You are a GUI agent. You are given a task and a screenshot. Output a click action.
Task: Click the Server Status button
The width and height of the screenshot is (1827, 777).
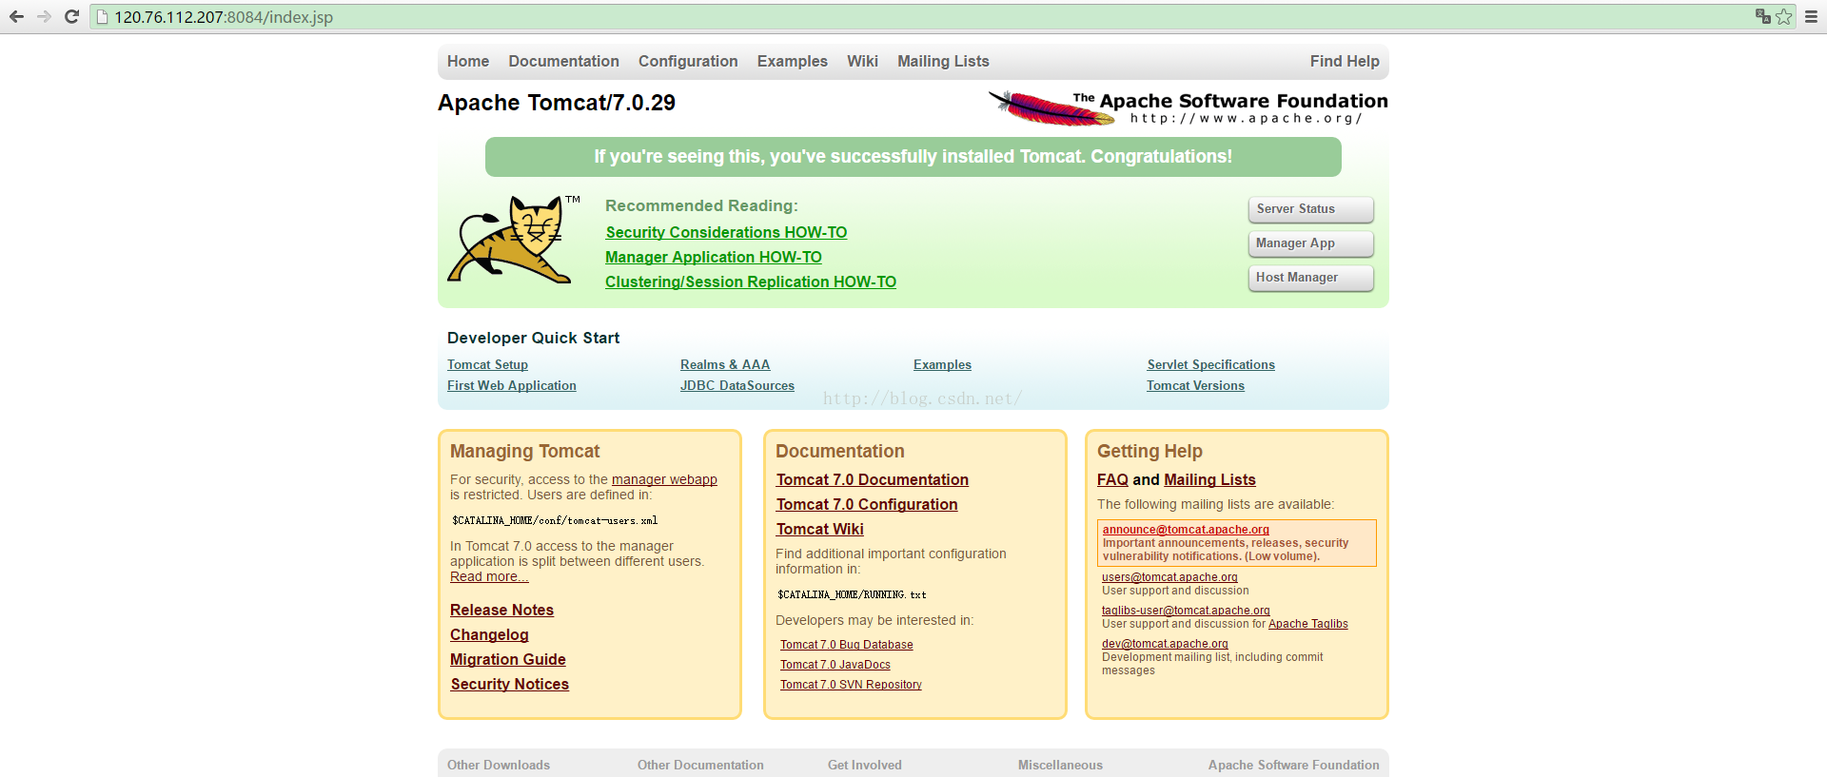[1310, 209]
